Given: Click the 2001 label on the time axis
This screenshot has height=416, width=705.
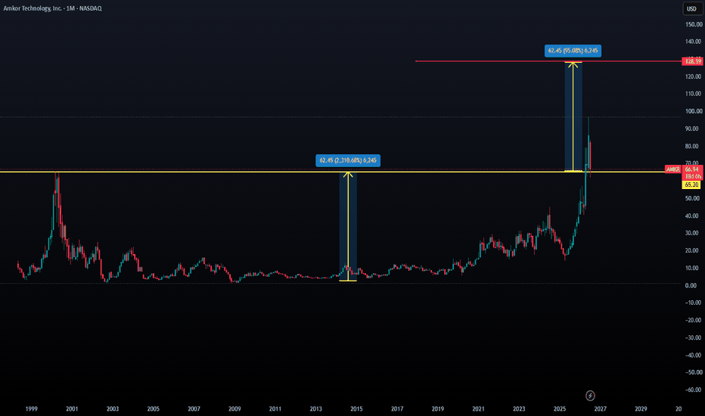Looking at the screenshot, I should click(72, 408).
